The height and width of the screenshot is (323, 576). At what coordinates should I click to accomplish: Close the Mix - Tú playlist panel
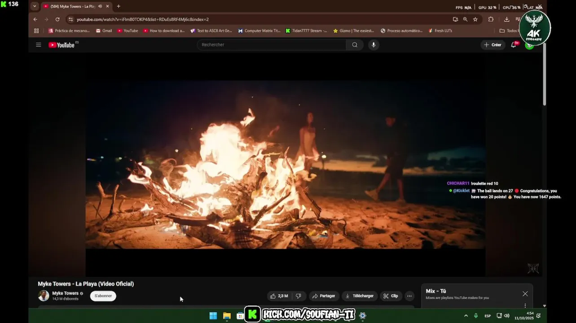pos(525,294)
